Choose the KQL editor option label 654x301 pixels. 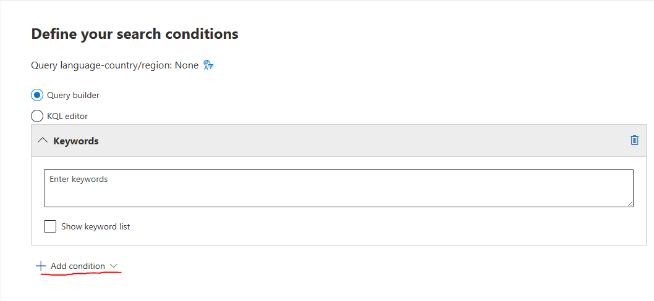[68, 116]
